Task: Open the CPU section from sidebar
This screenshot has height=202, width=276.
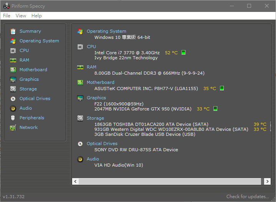Action: tap(24, 50)
